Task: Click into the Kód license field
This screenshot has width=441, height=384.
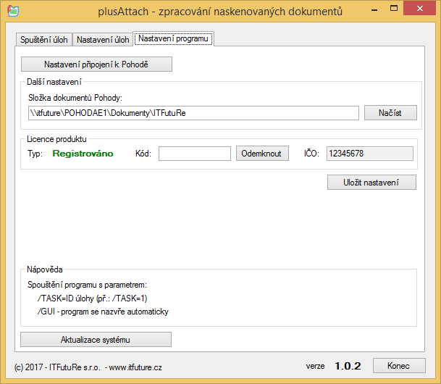Action: (x=195, y=154)
